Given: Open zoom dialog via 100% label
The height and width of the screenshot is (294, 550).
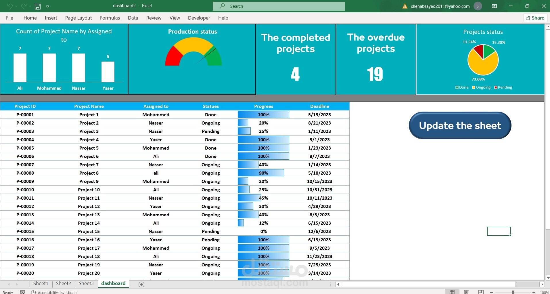Looking at the screenshot, I should [x=544, y=292].
